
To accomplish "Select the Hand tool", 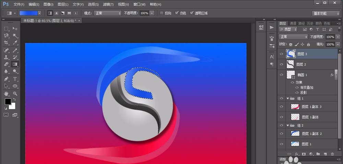I will (6, 93).
